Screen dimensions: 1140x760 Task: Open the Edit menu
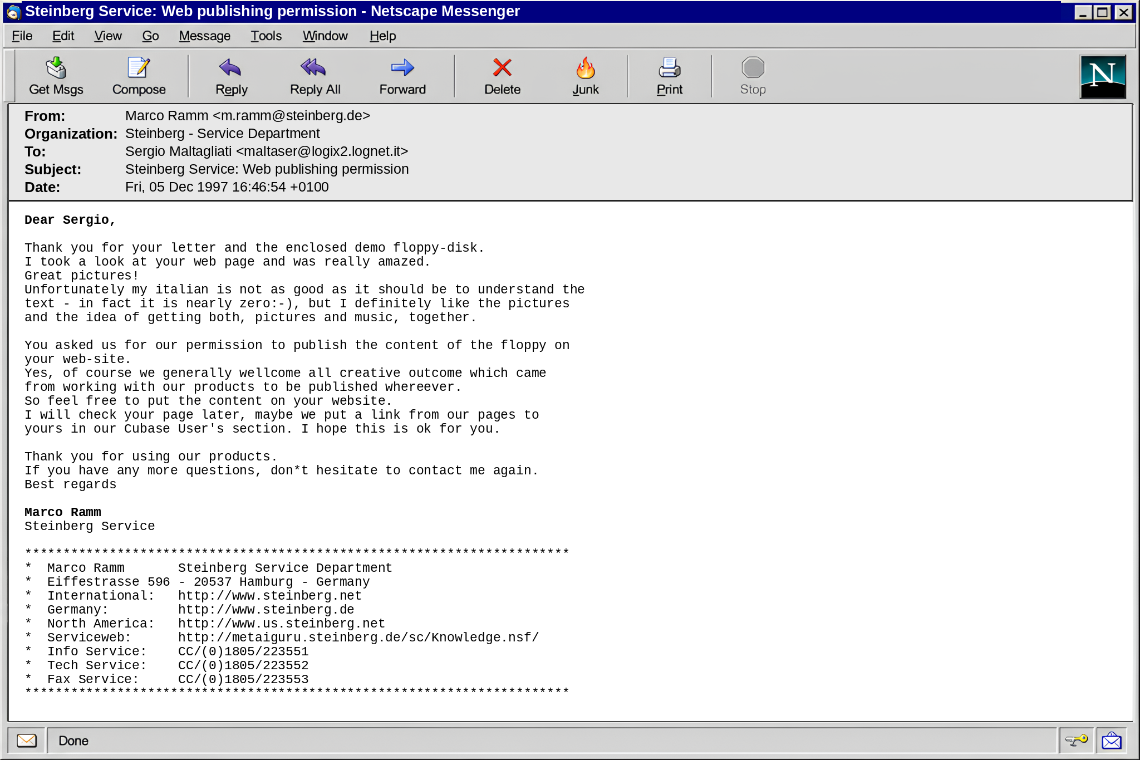(x=63, y=36)
